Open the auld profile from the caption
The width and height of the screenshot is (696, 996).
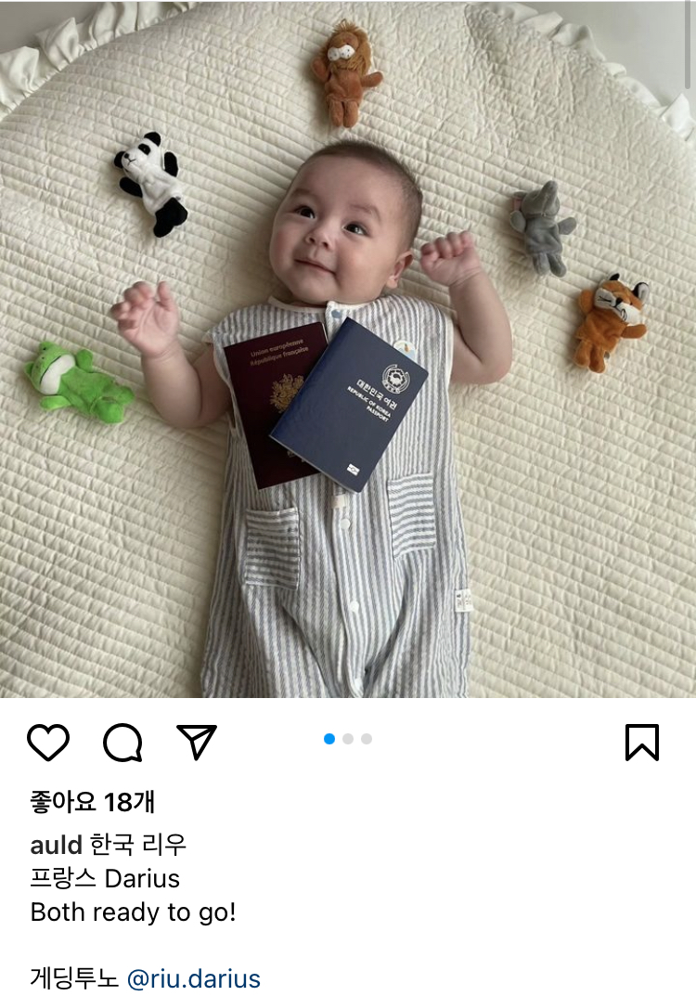point(56,845)
